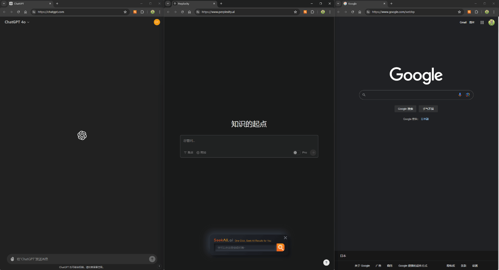
Task: Click site info icon in Perplexity address bar
Action: [x=198, y=12]
